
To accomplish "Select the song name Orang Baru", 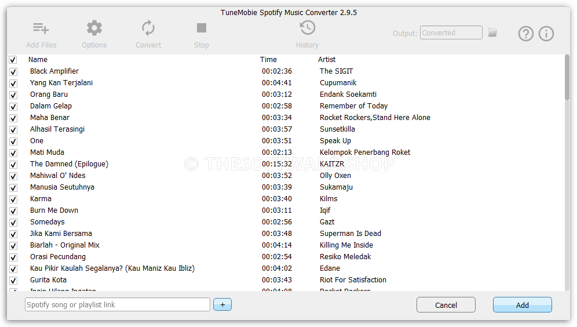I will pos(49,95).
